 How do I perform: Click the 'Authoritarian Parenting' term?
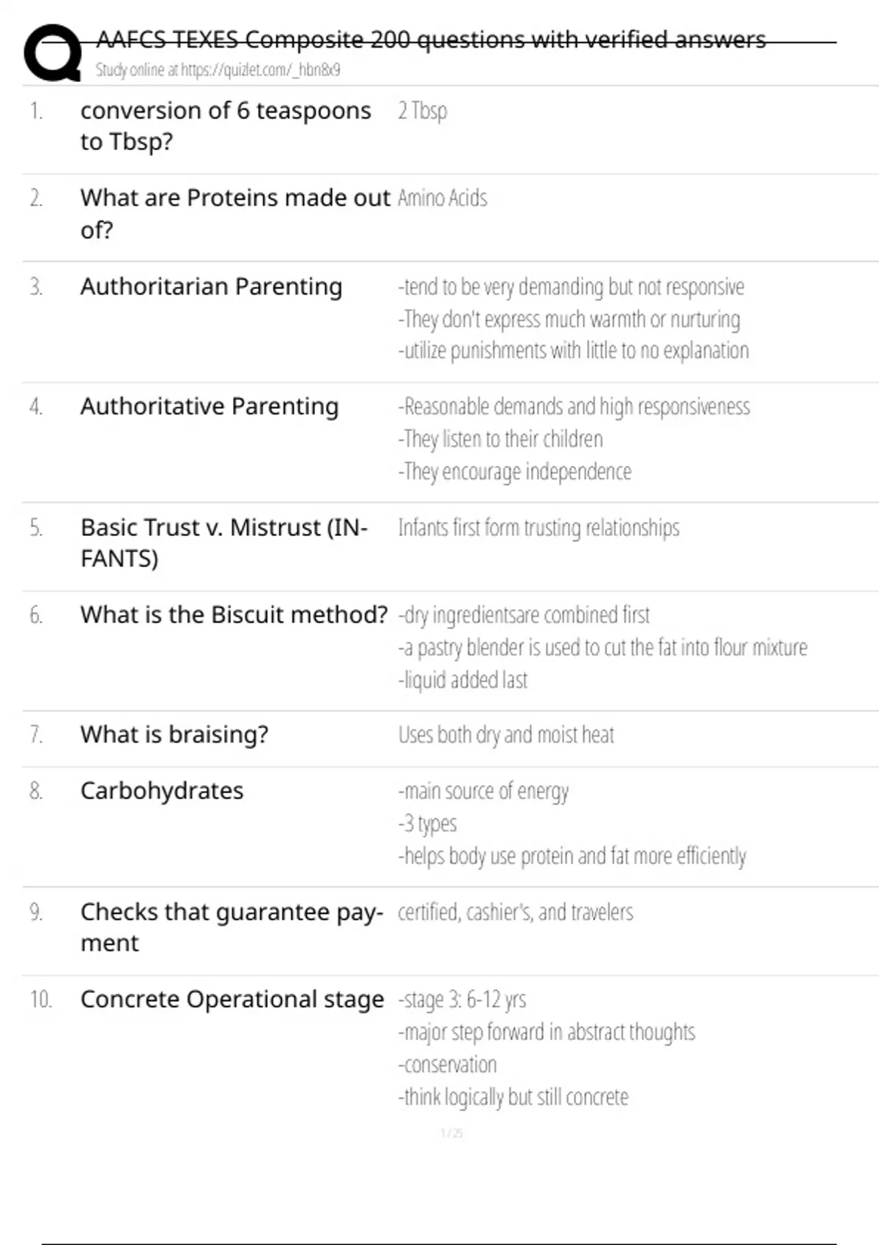coord(211,286)
